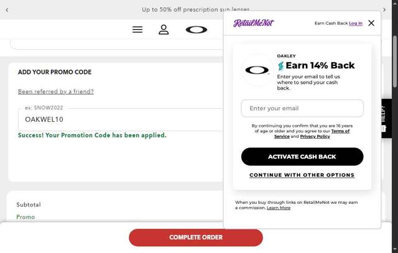Image resolution: width=398 pixels, height=253 pixels.
Task: Click the round Oakley logo in the cash back card
Action: click(257, 70)
